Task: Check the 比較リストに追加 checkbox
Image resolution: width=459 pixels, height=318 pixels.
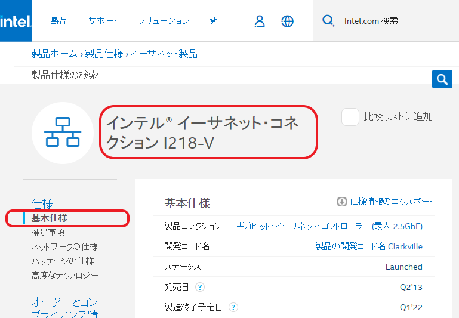Action: pyautogui.click(x=350, y=117)
